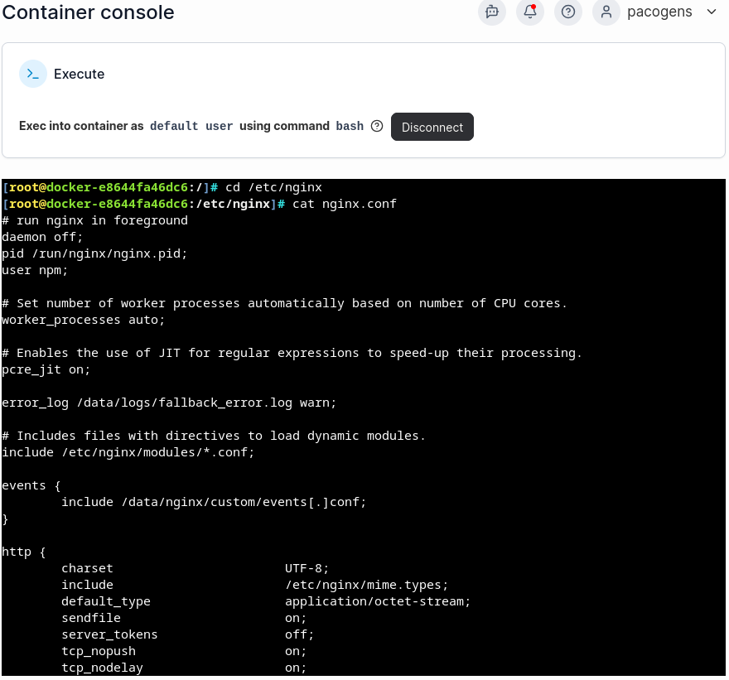Click the Execute terminal prompt icon
This screenshot has height=680, width=729.
(x=33, y=74)
